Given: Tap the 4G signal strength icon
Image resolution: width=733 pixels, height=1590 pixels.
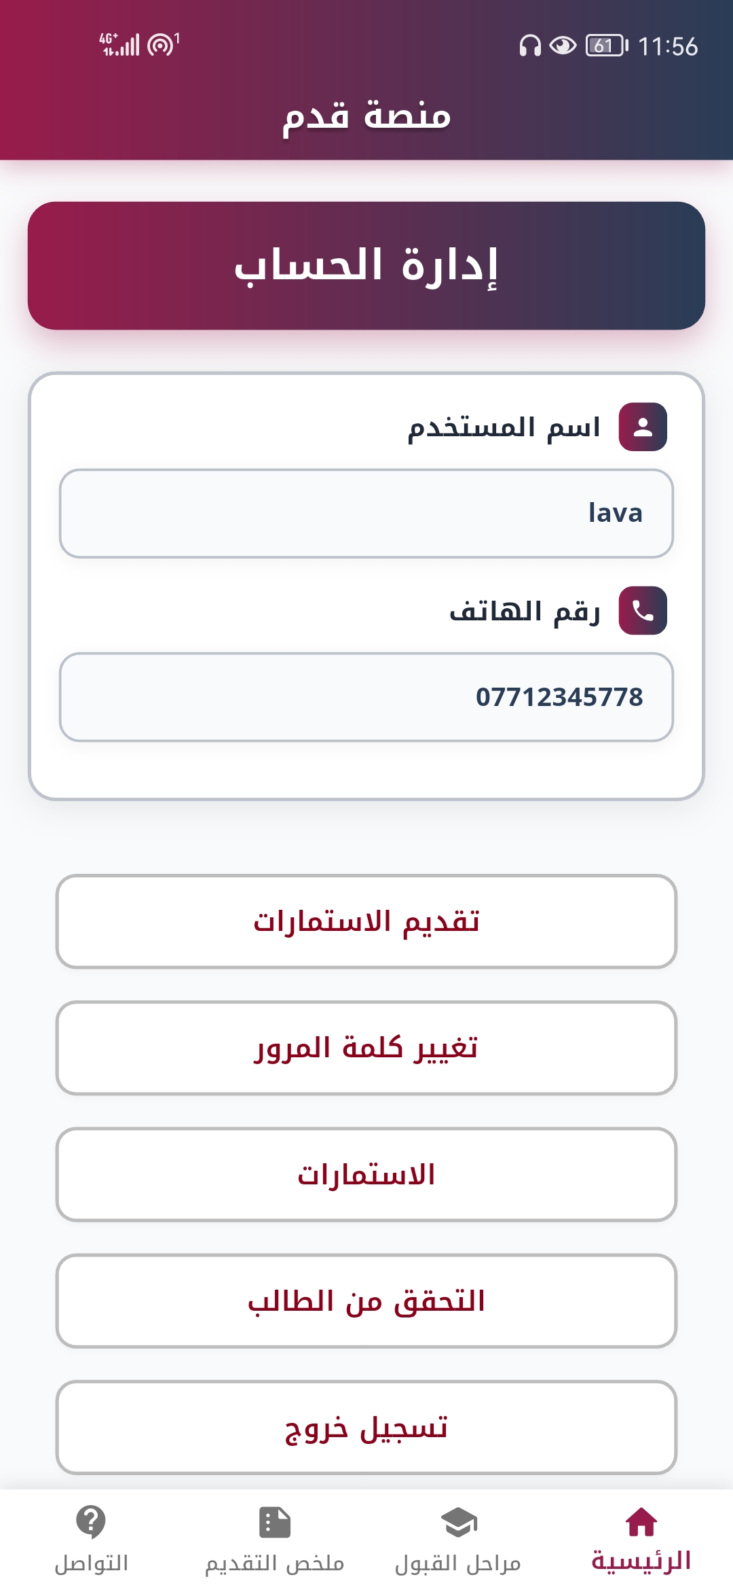Looking at the screenshot, I should coord(119,45).
